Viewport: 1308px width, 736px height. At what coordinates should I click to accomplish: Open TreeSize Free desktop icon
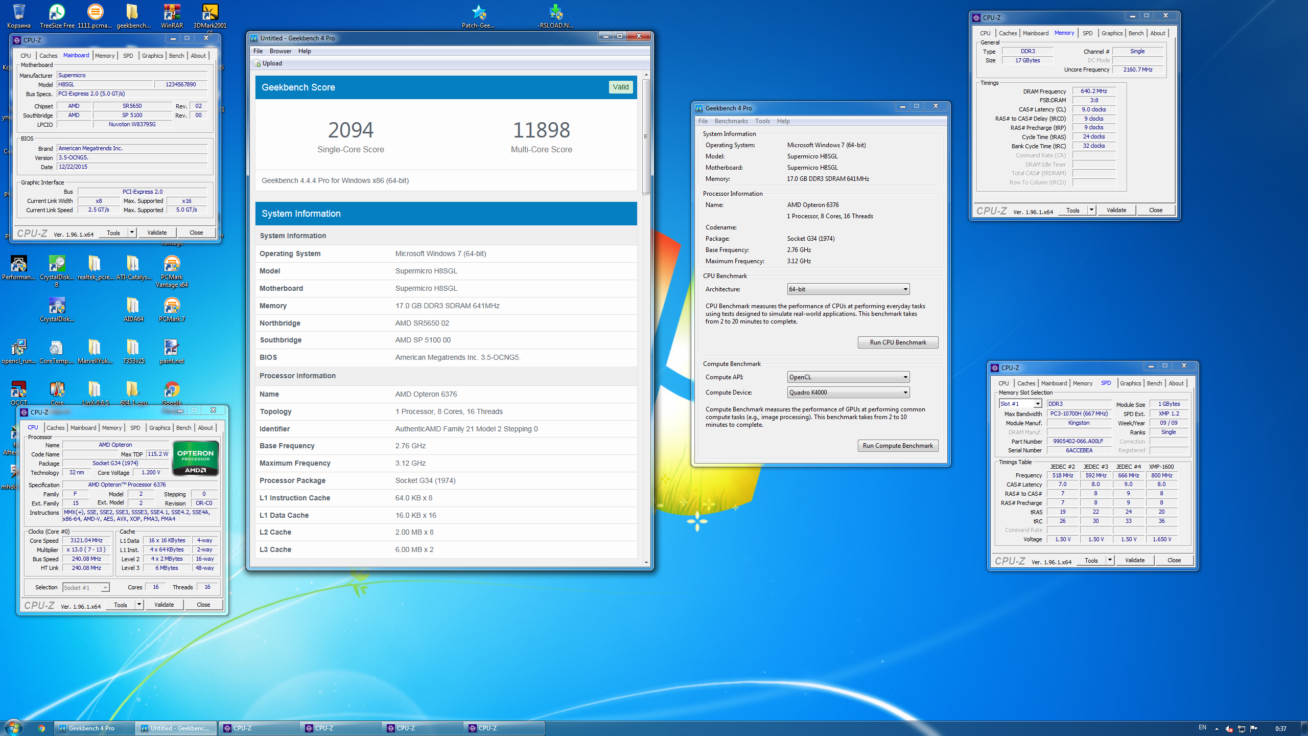(57, 15)
